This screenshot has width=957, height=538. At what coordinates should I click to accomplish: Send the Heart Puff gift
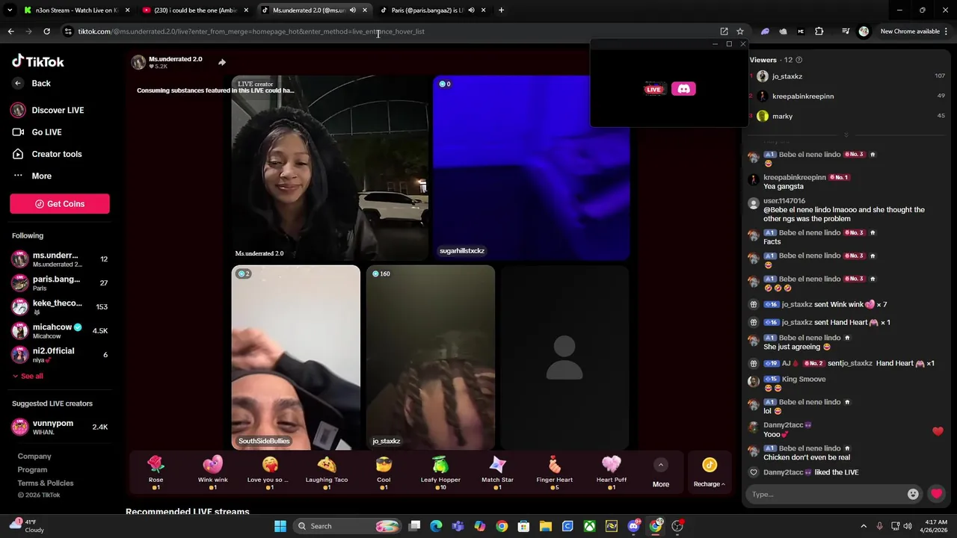pos(612,472)
